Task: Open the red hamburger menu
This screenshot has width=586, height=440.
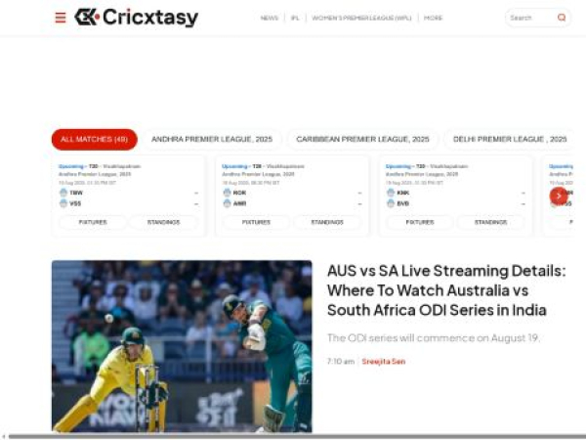Action: (x=61, y=18)
